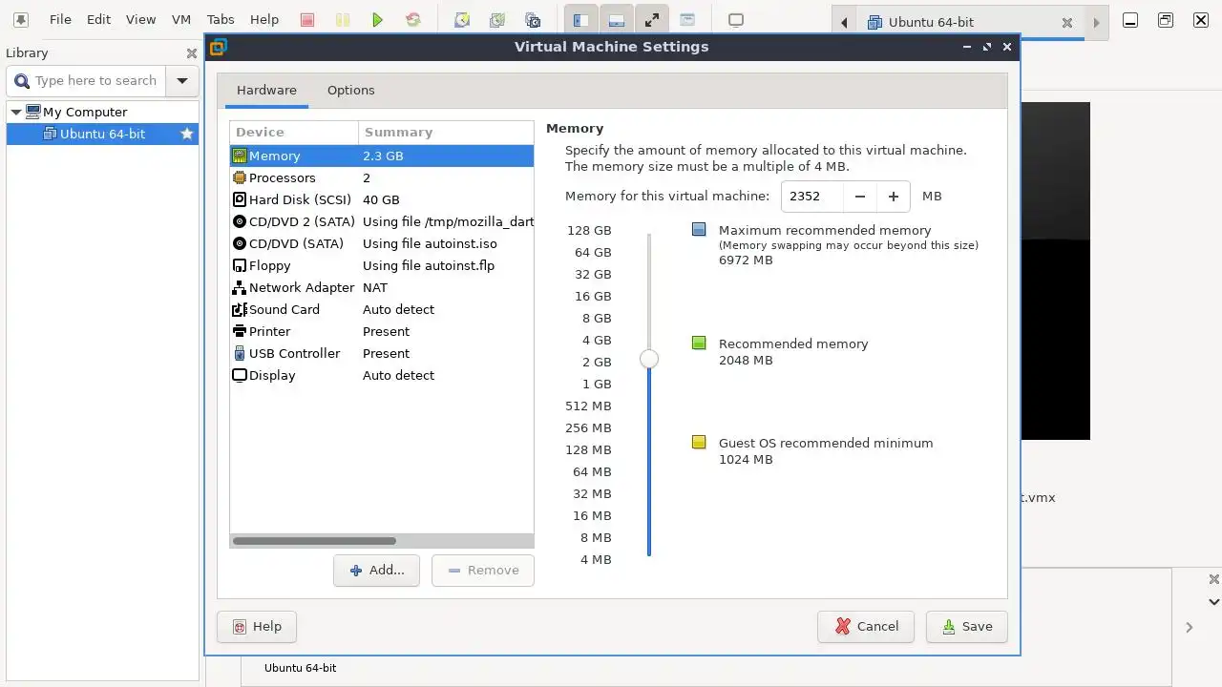The height and width of the screenshot is (687, 1222).
Task: Click the Printer device icon
Action: tap(240, 331)
